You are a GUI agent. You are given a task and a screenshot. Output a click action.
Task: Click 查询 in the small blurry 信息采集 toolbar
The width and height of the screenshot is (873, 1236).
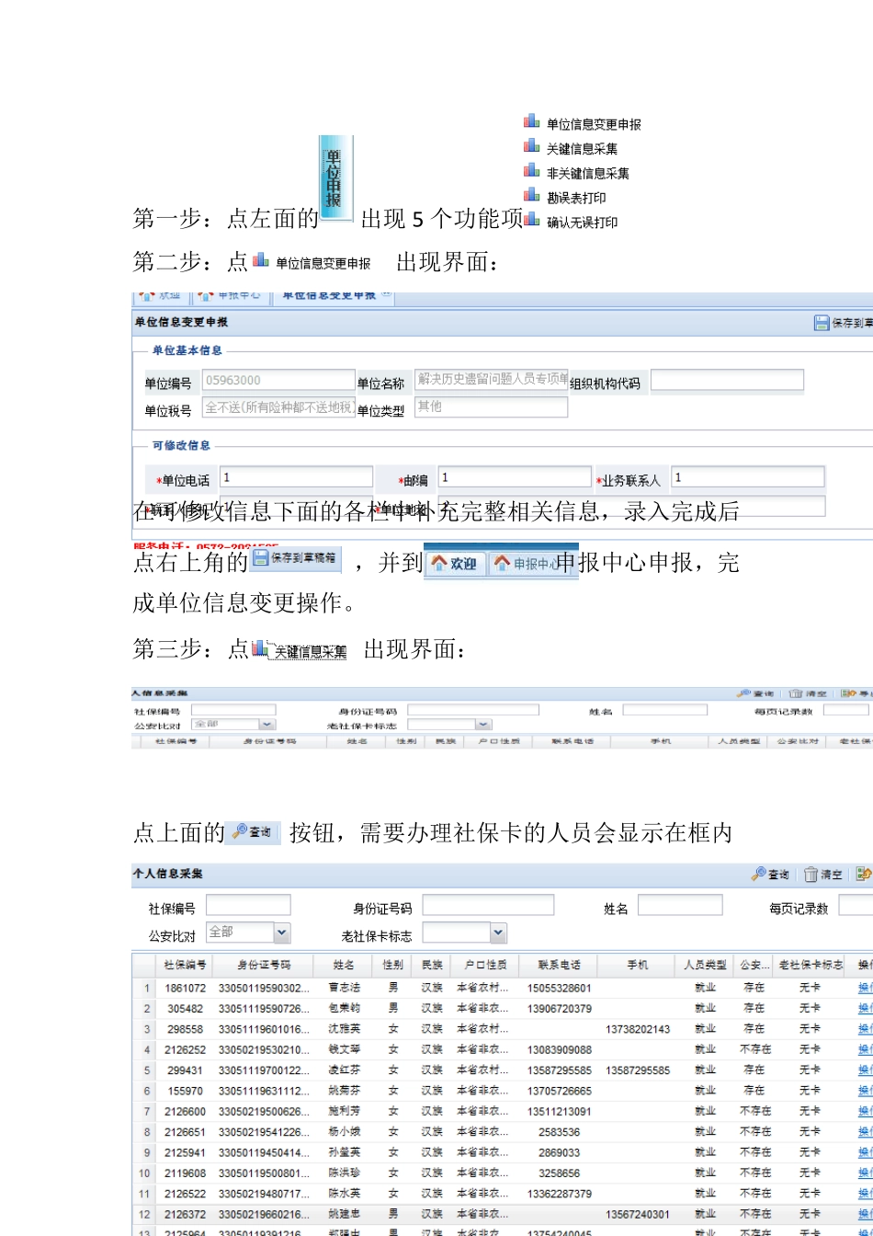coord(755,693)
